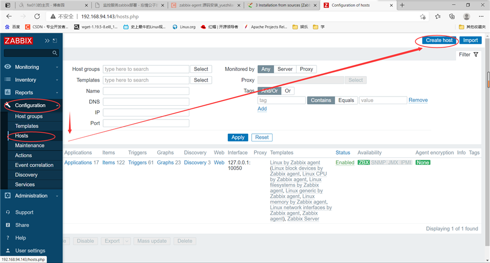Open the Baidu bookmark
Viewport: 490px width, 263px height.
coord(12,27)
